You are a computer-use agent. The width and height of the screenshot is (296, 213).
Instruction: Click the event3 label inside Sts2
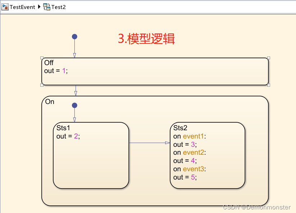(194, 169)
